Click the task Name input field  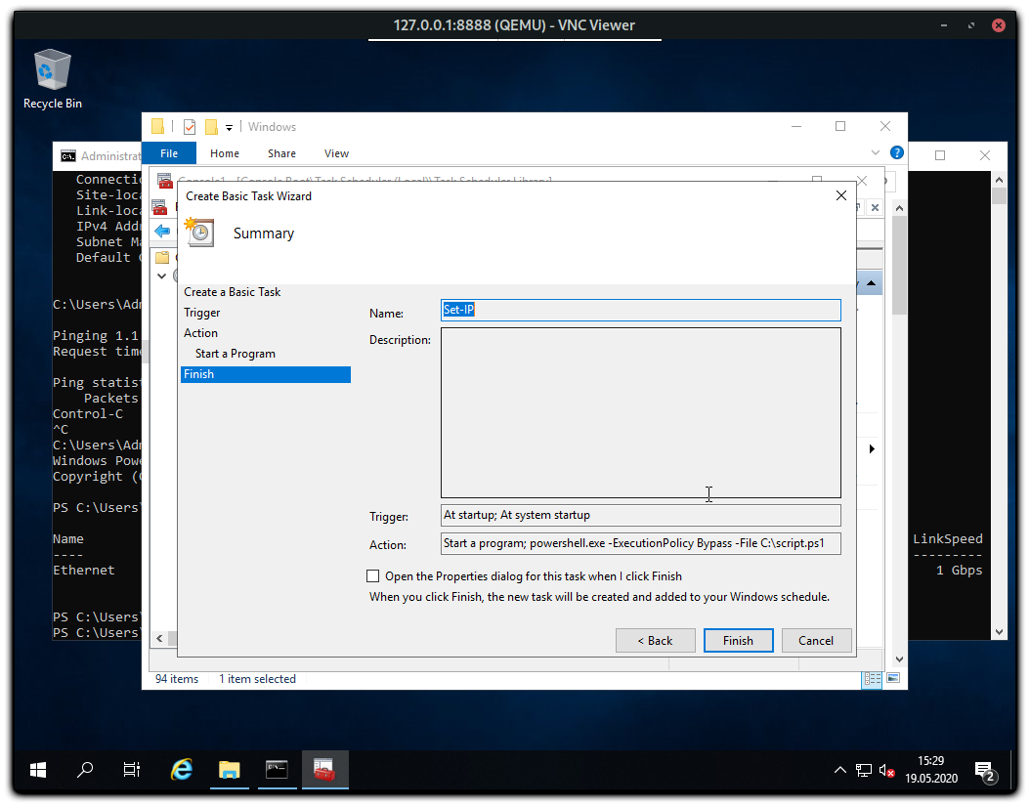640,310
